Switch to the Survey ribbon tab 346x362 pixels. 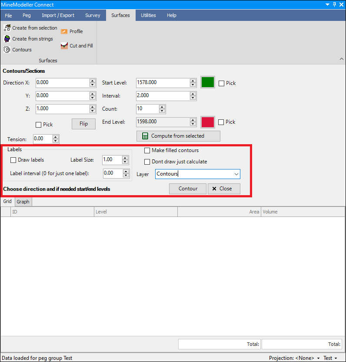tap(93, 15)
